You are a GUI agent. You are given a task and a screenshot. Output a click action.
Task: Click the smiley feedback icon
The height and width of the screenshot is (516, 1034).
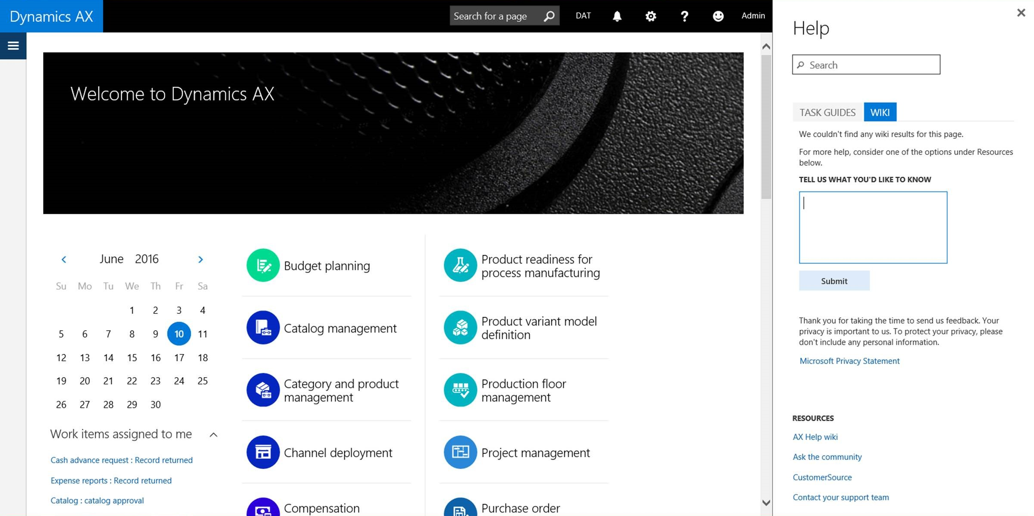718,16
